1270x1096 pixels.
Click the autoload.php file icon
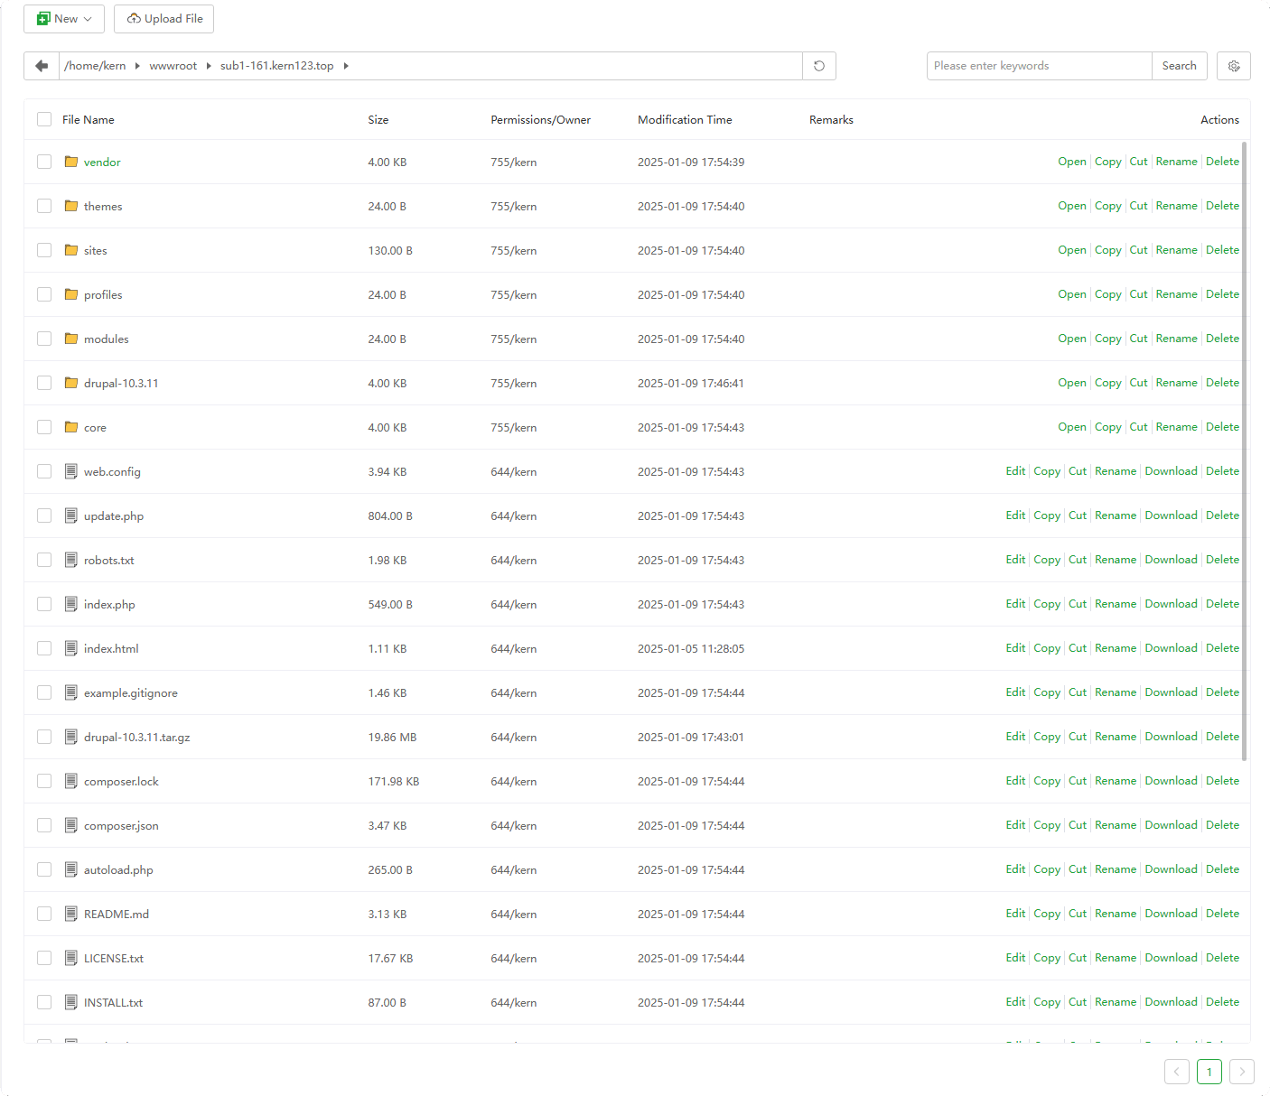[x=71, y=869]
